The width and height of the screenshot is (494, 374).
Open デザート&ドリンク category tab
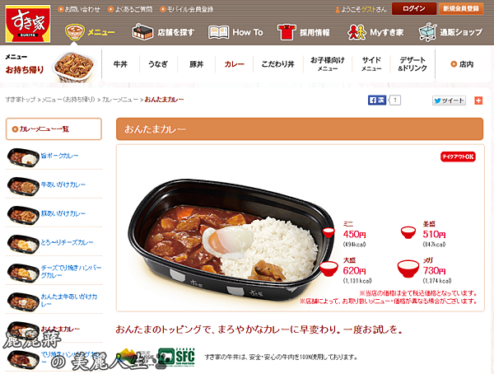pyautogui.click(x=412, y=64)
